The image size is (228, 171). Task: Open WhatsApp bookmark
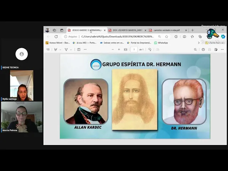pyautogui.click(x=161, y=43)
